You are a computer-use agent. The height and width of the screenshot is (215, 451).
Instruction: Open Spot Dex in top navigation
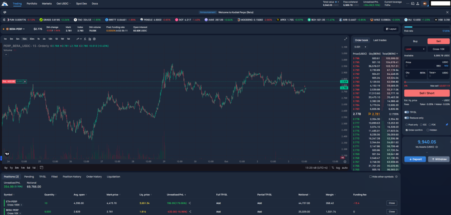81,3
